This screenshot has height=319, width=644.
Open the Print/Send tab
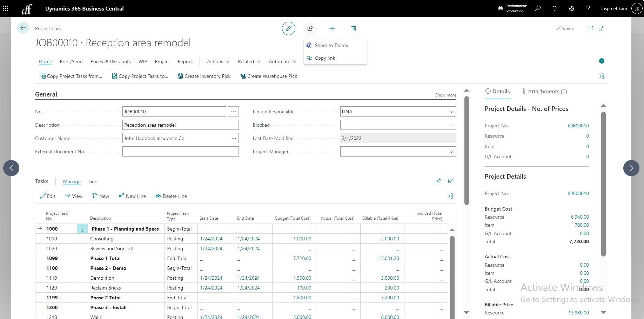coord(71,61)
